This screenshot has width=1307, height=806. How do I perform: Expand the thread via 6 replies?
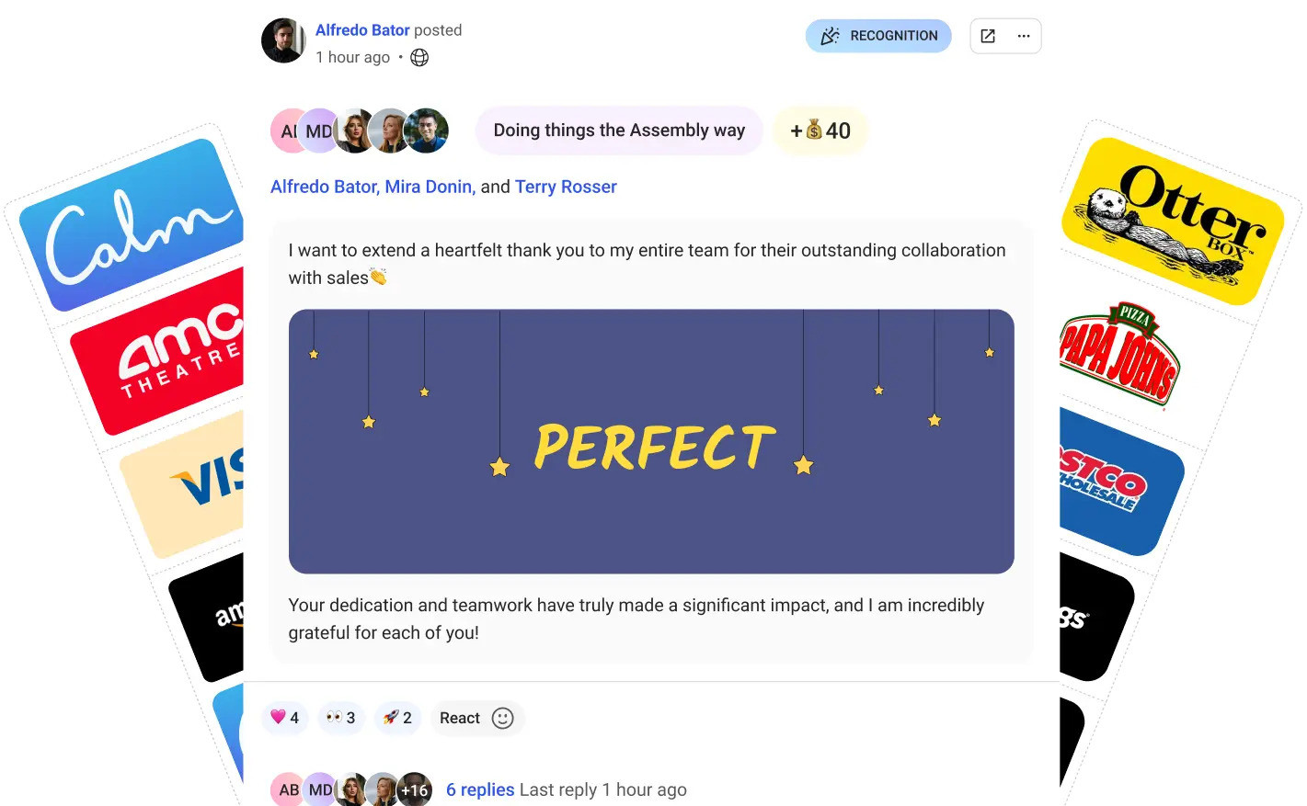[x=479, y=789]
